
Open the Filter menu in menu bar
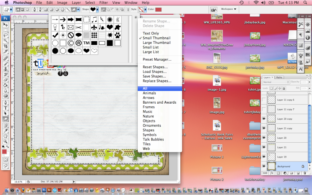(104, 2)
